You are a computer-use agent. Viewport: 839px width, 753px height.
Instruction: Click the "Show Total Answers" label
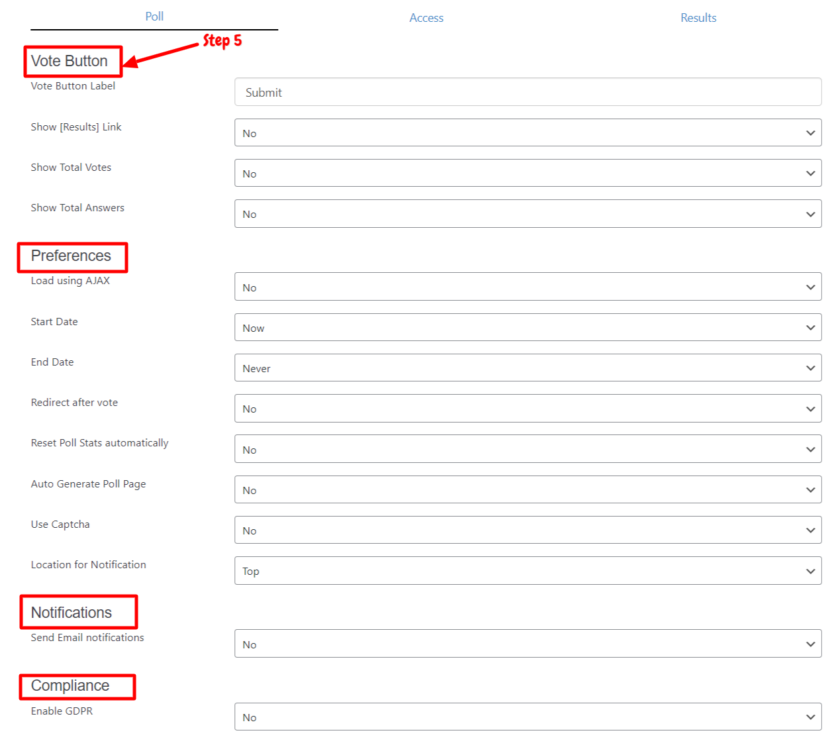pyautogui.click(x=77, y=208)
